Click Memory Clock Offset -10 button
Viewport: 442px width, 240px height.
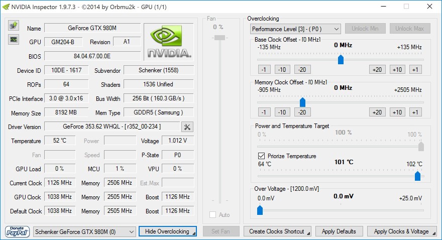pos(282,112)
